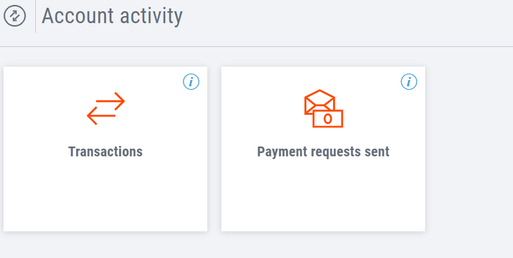The width and height of the screenshot is (513, 258).
Task: Click empty lower area of Transactions card
Action: tap(105, 196)
